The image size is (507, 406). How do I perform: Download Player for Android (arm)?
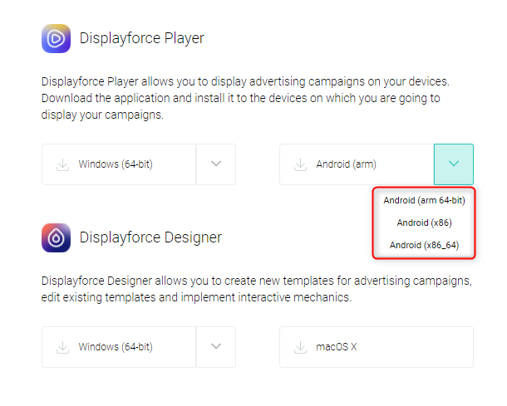point(357,164)
